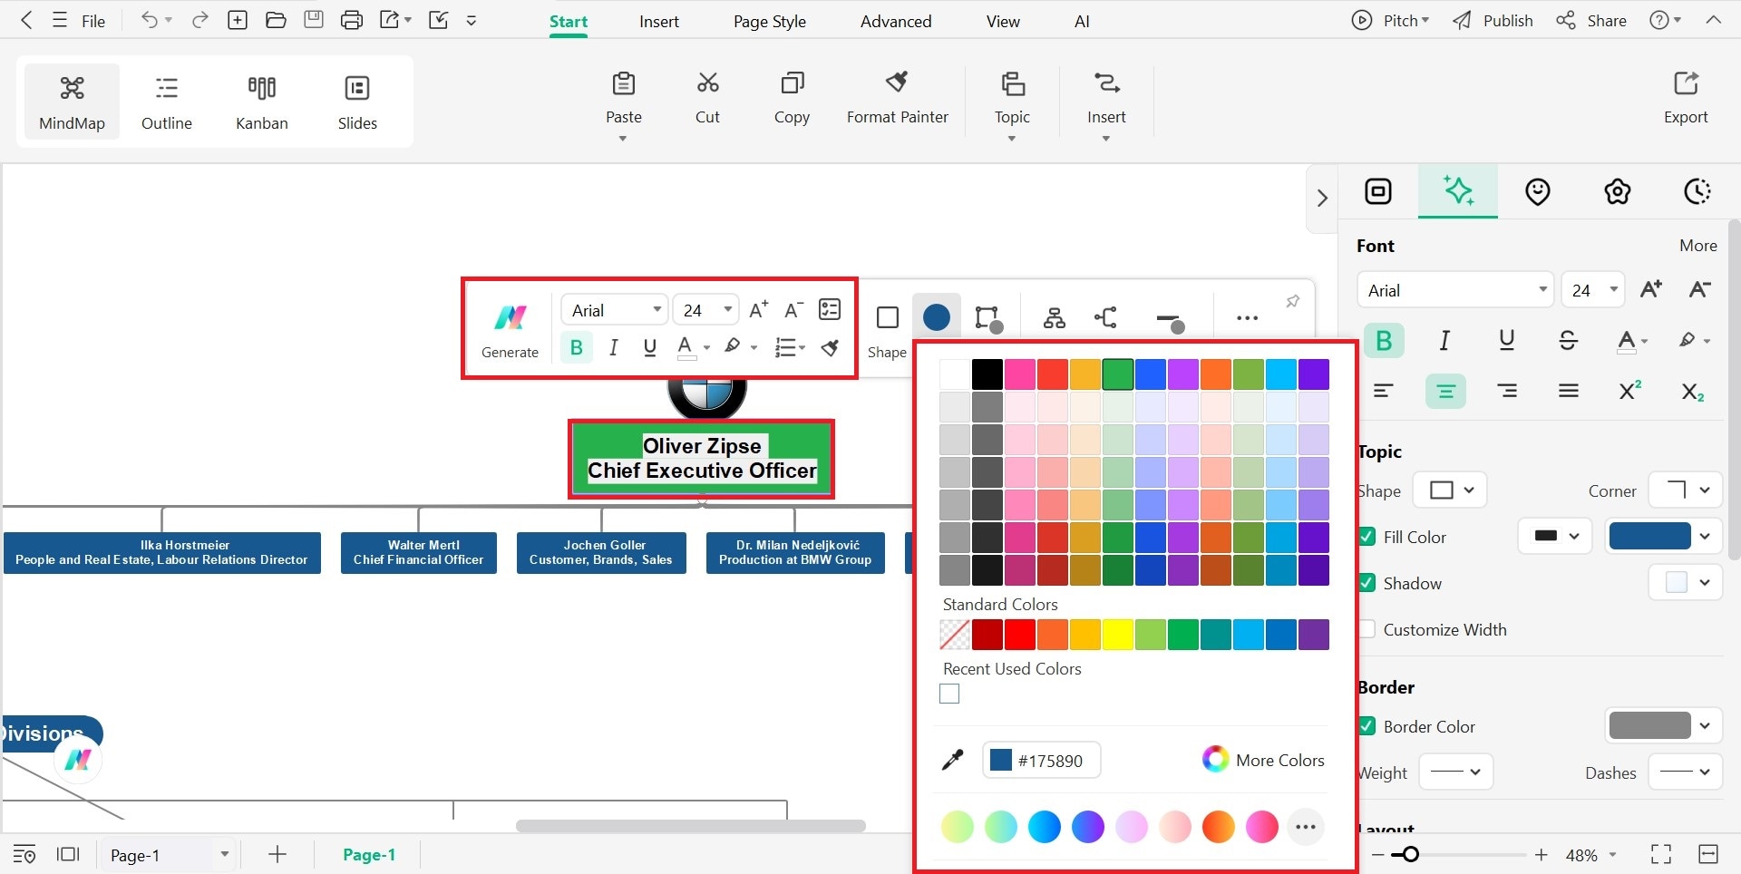Click the border style icon in floating toolbar

tap(987, 318)
